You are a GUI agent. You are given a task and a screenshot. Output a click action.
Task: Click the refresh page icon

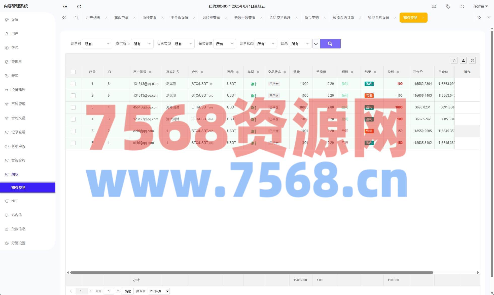pyautogui.click(x=79, y=7)
